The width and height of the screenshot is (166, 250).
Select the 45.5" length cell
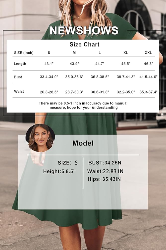click(126, 64)
